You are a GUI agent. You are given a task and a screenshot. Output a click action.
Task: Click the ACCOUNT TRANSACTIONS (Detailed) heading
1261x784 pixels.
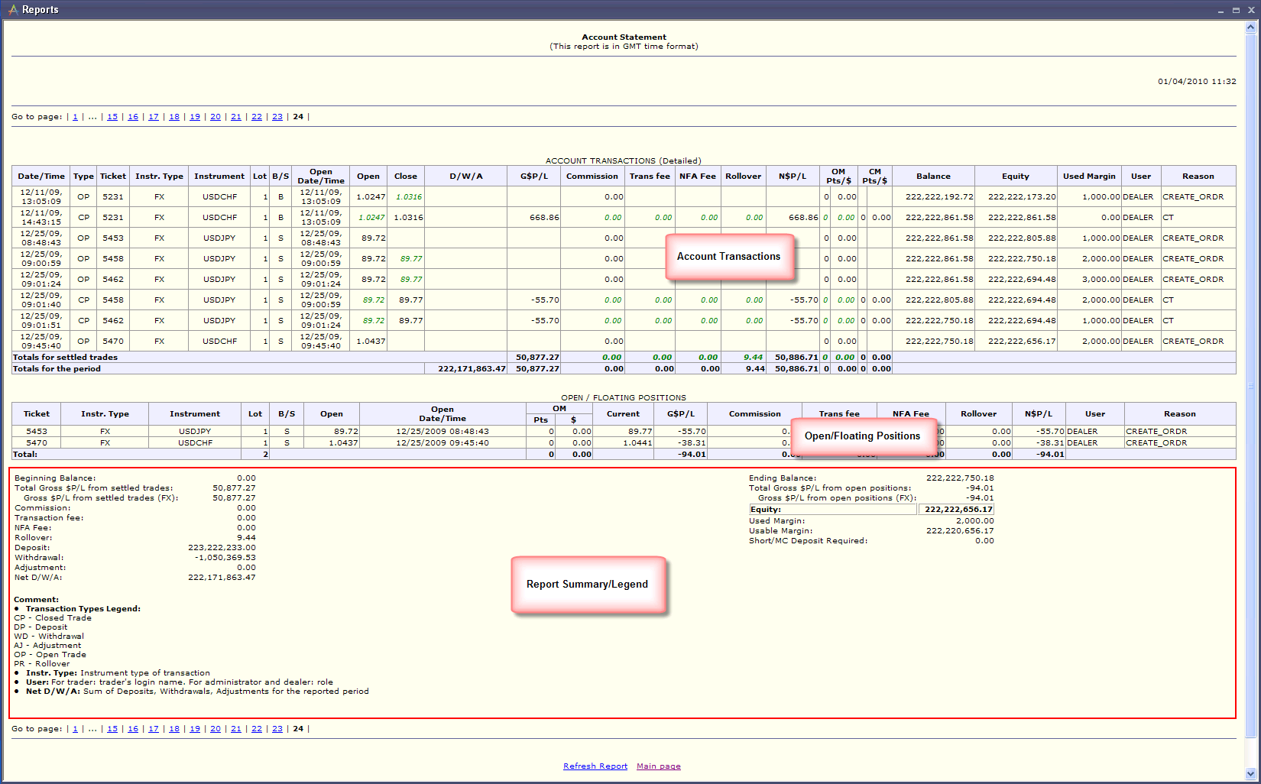point(624,161)
